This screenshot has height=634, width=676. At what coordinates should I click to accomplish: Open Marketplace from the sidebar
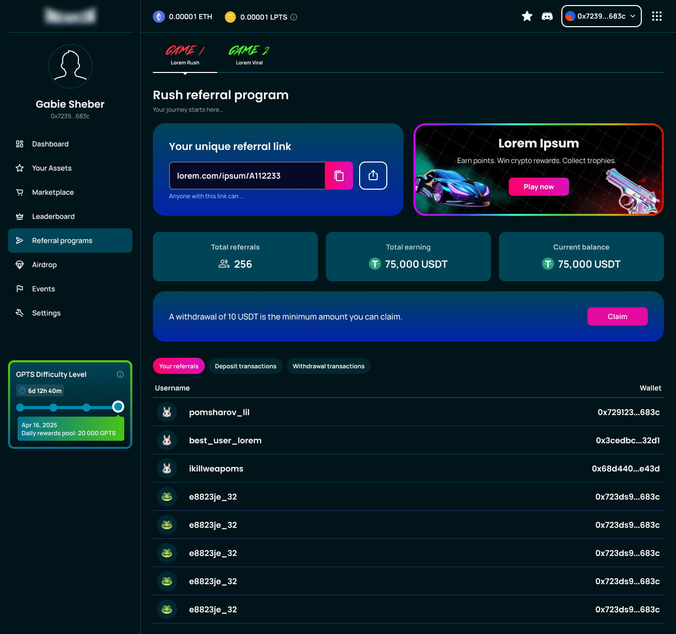tap(53, 192)
